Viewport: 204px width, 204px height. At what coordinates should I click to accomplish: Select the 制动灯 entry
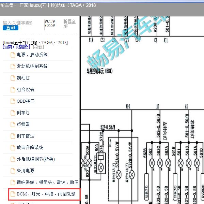click(x=23, y=78)
